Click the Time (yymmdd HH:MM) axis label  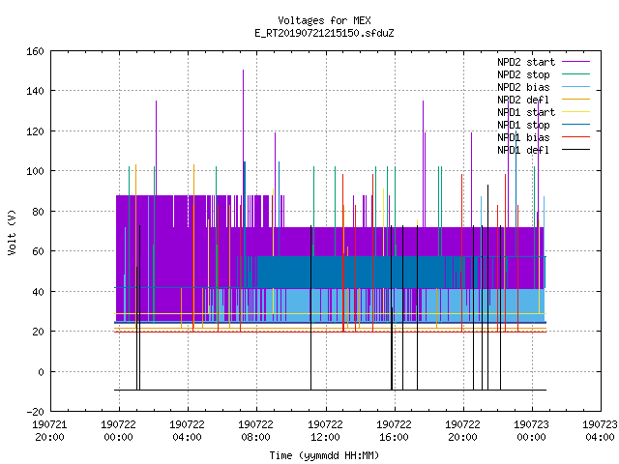pyautogui.click(x=324, y=455)
